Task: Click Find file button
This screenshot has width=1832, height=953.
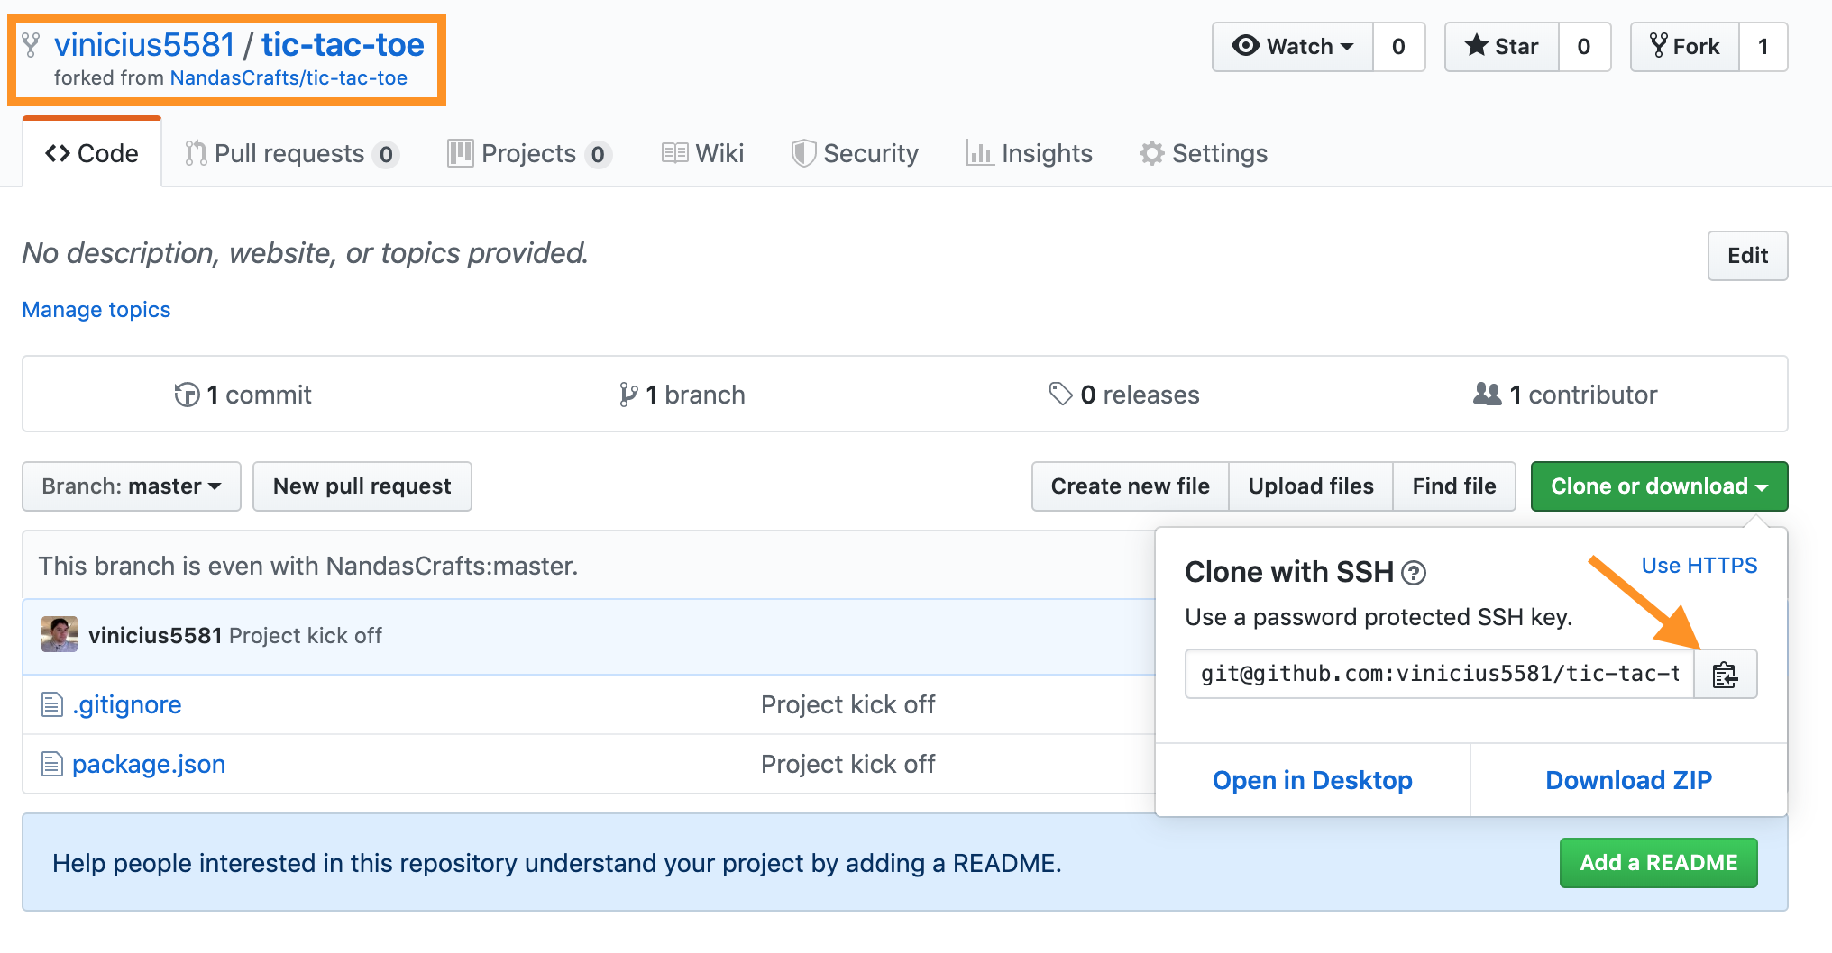Action: (x=1454, y=486)
